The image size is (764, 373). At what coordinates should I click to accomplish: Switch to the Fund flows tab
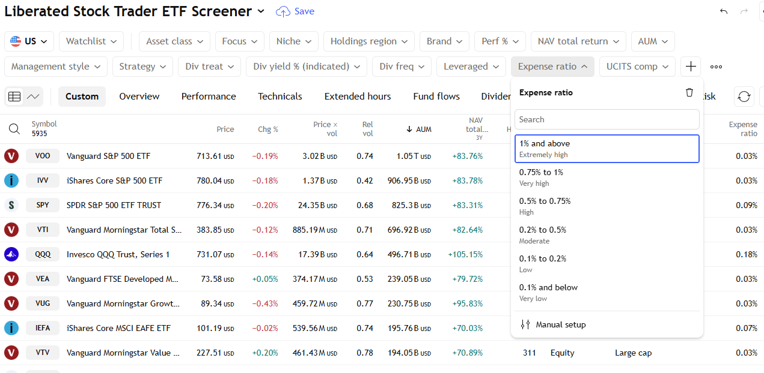[x=436, y=97]
